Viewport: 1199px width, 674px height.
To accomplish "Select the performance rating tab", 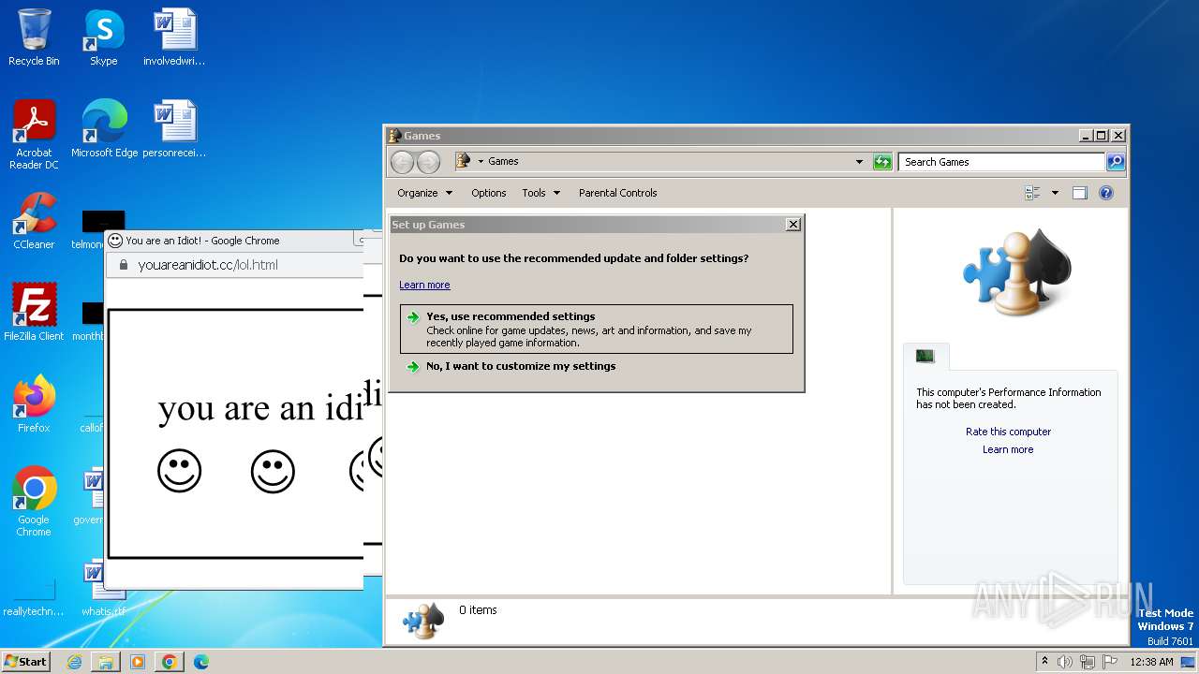I will (925, 356).
